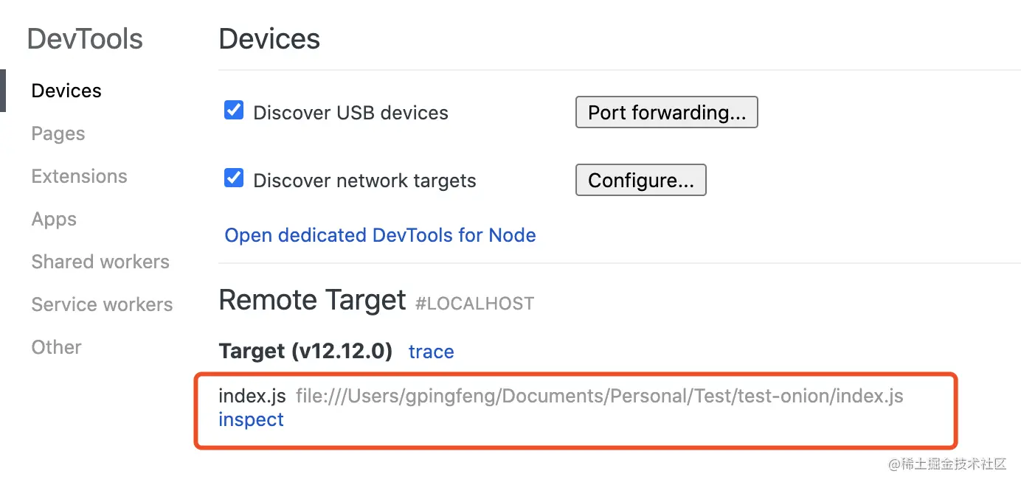Click the trace link beside Target
1021x485 pixels.
pyautogui.click(x=432, y=352)
